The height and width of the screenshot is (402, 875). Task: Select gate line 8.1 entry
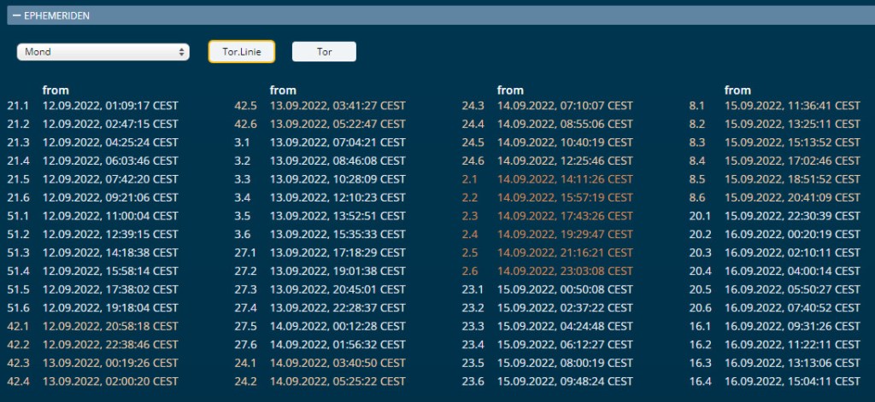pos(696,106)
